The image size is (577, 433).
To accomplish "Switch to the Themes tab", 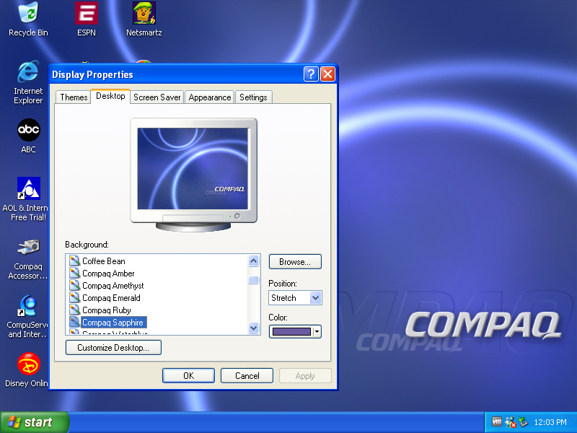I will pos(74,97).
